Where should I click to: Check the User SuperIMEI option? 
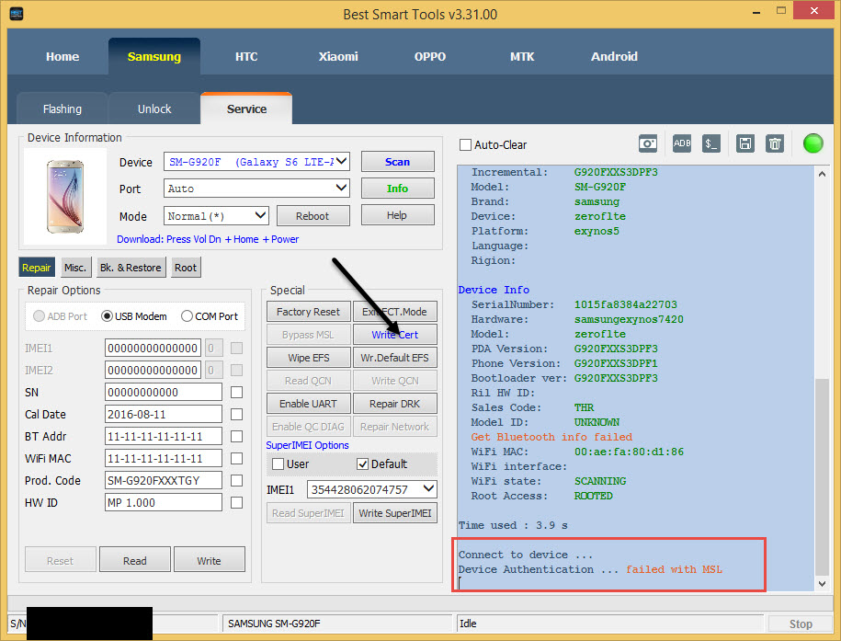[x=278, y=464]
